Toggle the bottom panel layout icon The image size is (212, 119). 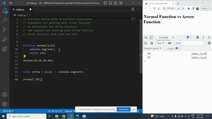point(110,3)
